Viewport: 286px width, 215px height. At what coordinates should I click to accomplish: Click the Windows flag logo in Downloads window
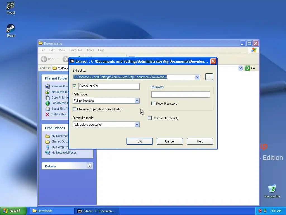(x=254, y=50)
